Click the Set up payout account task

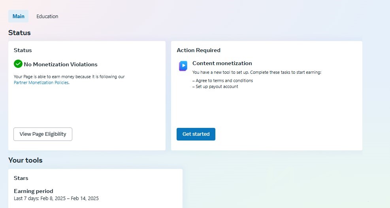215,86
